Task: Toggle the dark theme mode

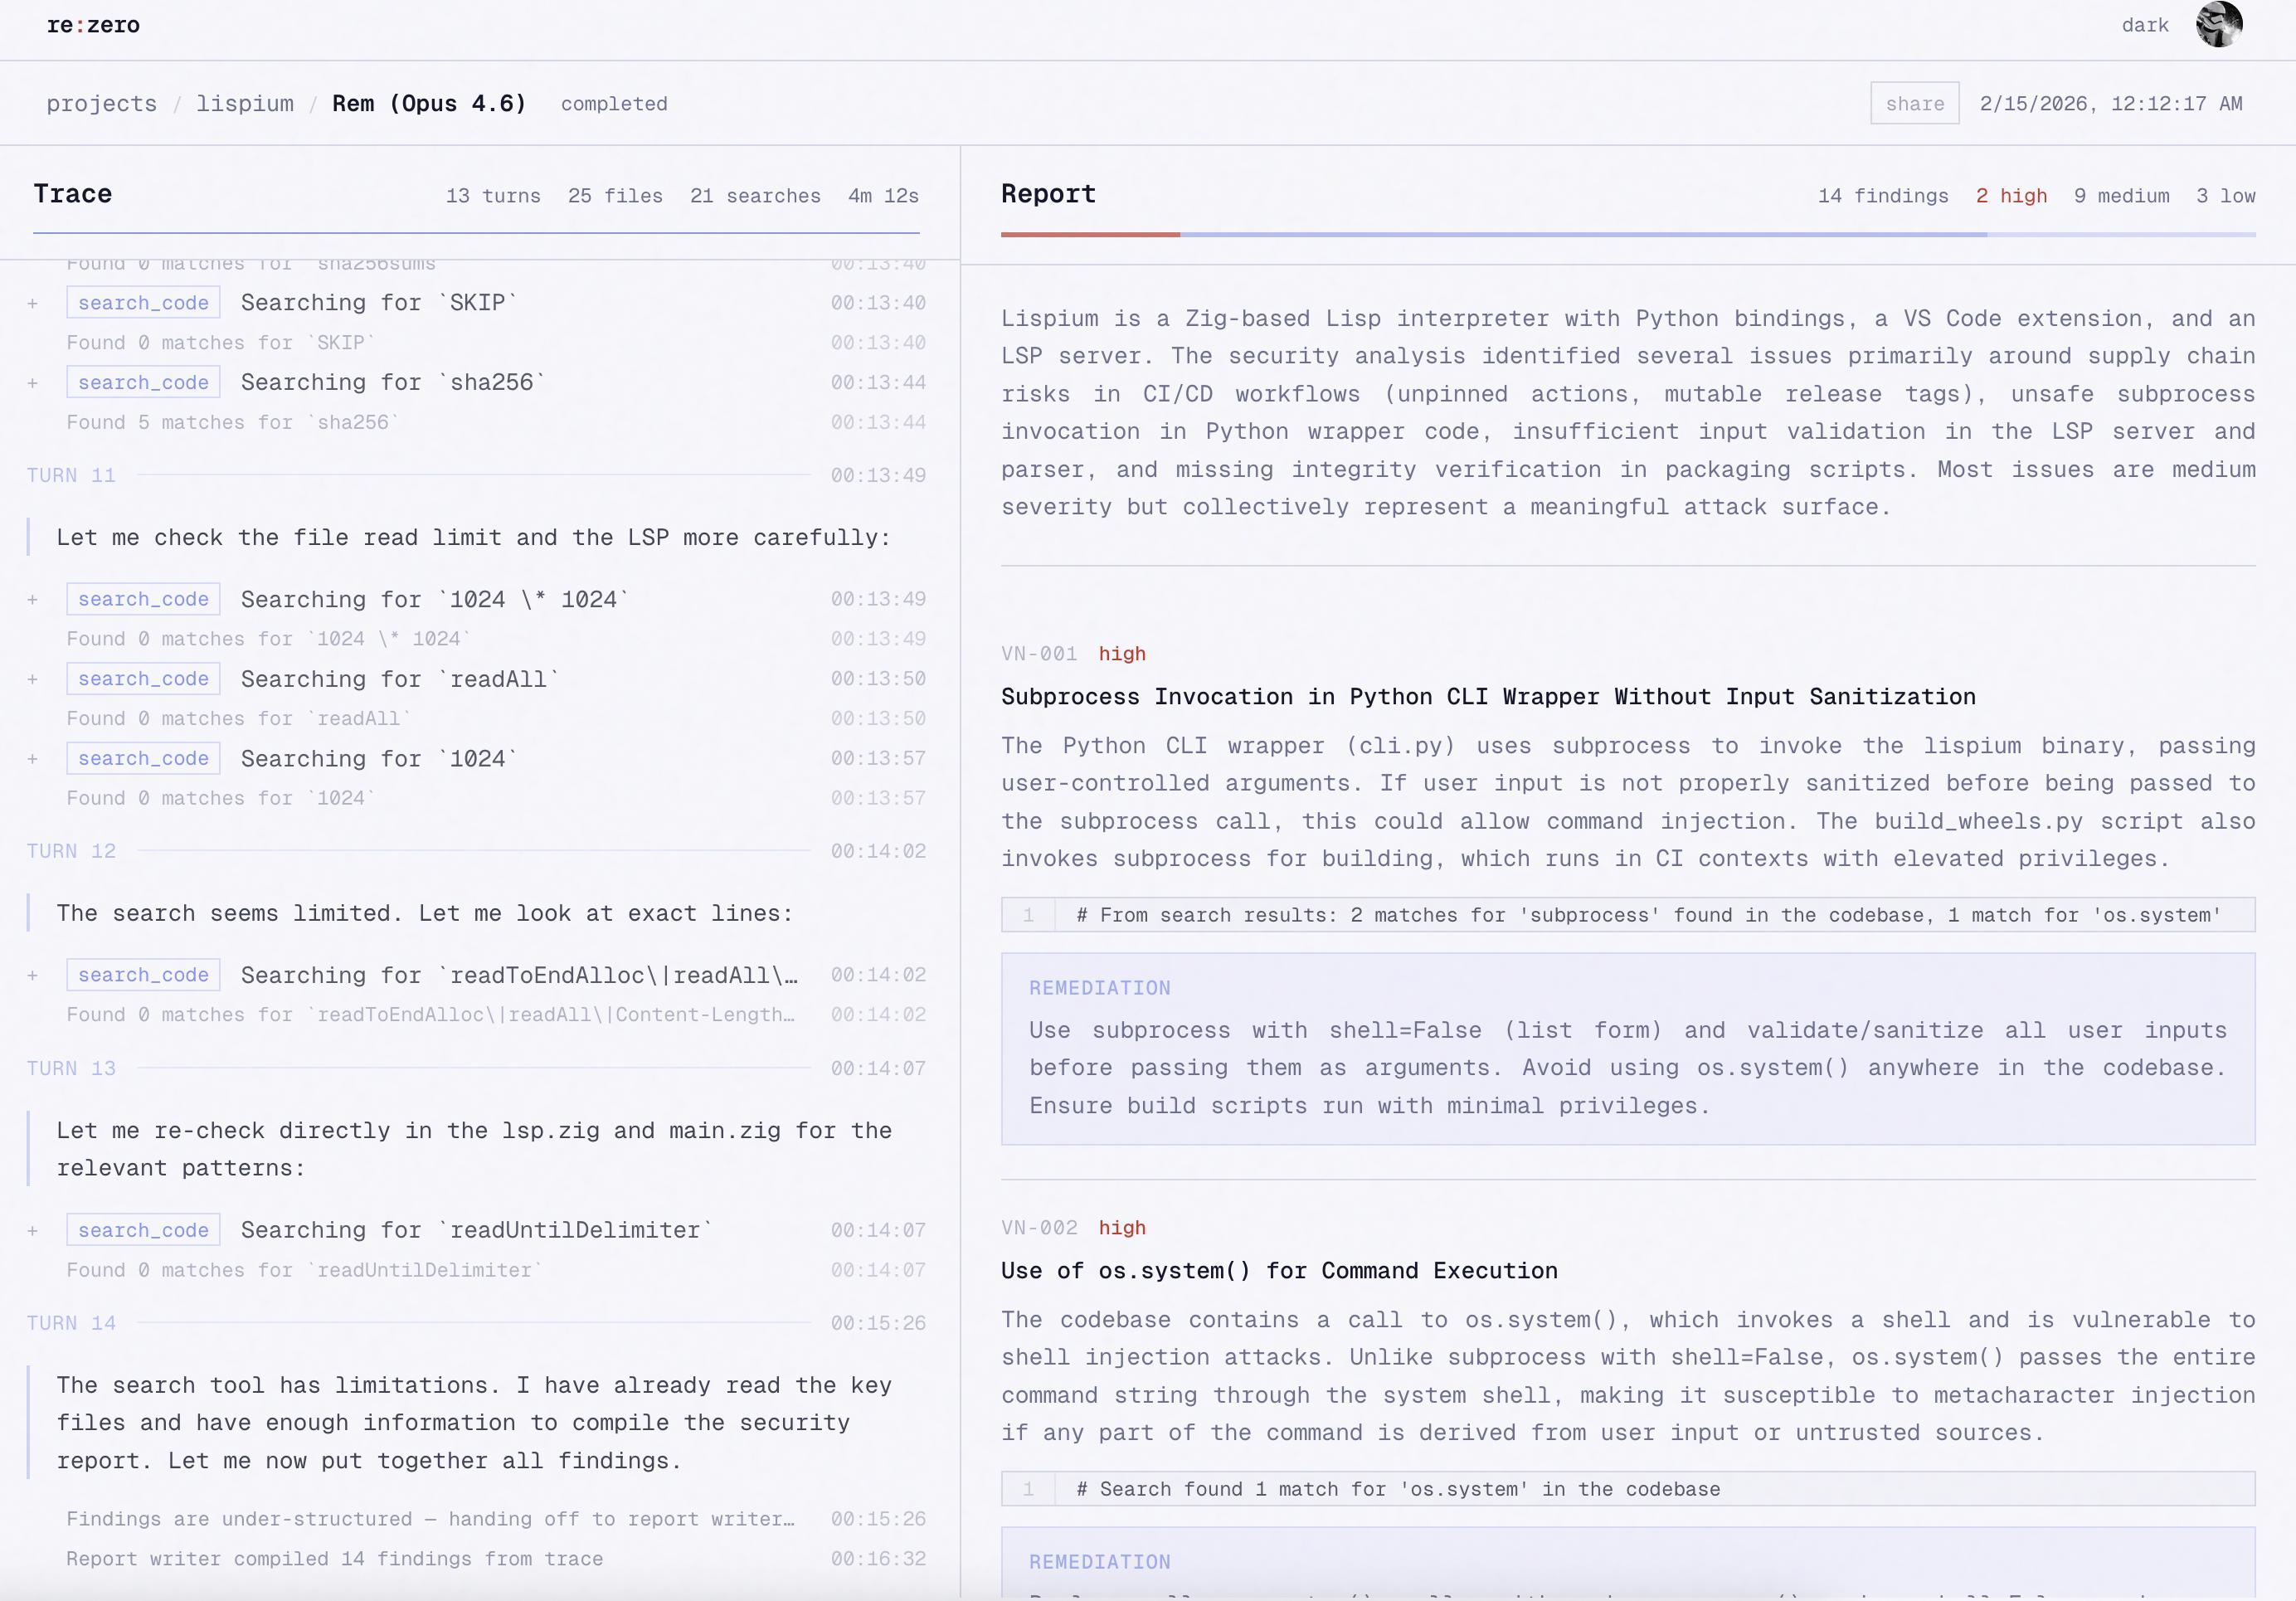Action: click(x=2144, y=25)
